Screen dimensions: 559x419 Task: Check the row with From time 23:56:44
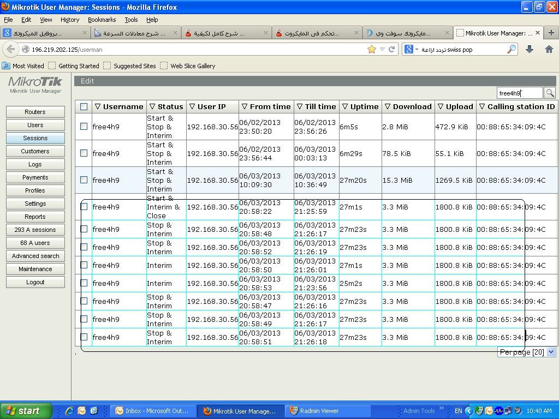84,153
